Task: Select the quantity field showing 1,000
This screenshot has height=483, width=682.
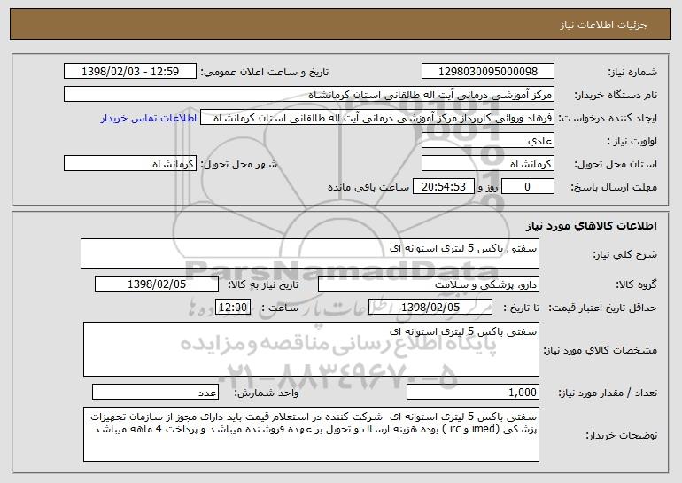Action: pos(473,392)
